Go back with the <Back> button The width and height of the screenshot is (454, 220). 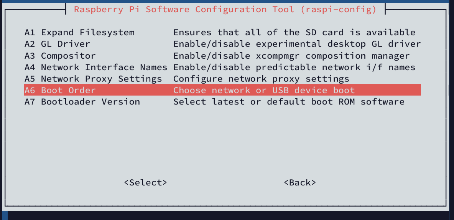[x=300, y=183]
